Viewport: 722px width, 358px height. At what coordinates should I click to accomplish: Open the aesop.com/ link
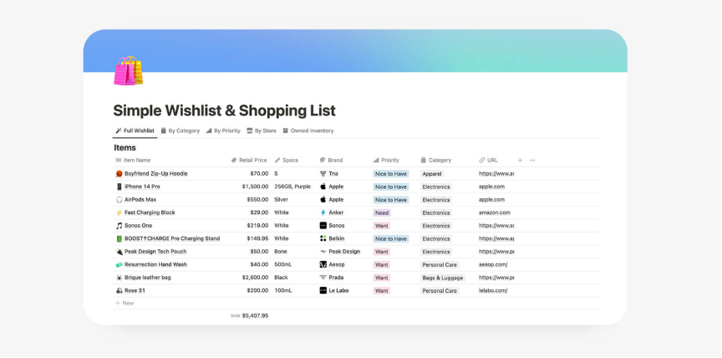493,264
